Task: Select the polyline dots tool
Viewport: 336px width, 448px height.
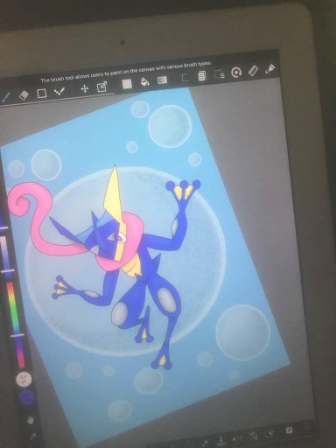Action: (59, 92)
